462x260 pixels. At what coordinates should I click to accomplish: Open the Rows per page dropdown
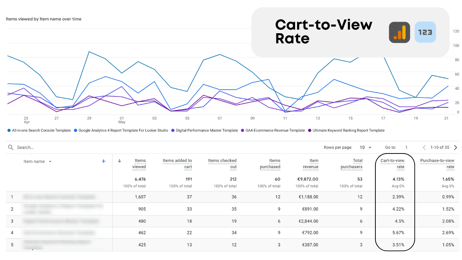366,147
